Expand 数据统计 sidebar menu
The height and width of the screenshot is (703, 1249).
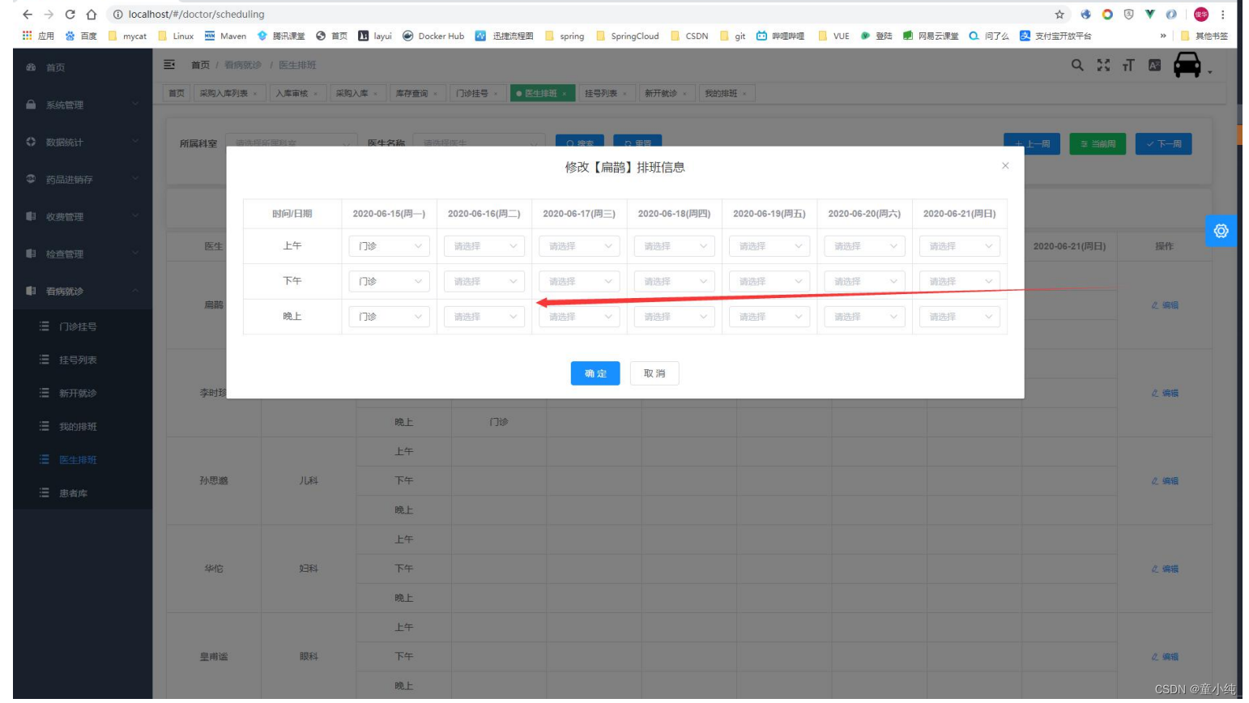83,142
